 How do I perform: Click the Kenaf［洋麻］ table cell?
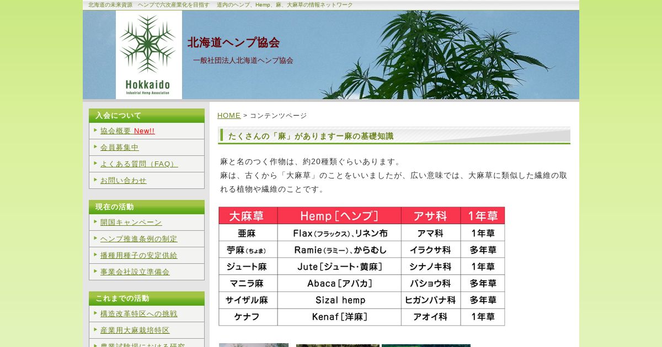pyautogui.click(x=339, y=317)
